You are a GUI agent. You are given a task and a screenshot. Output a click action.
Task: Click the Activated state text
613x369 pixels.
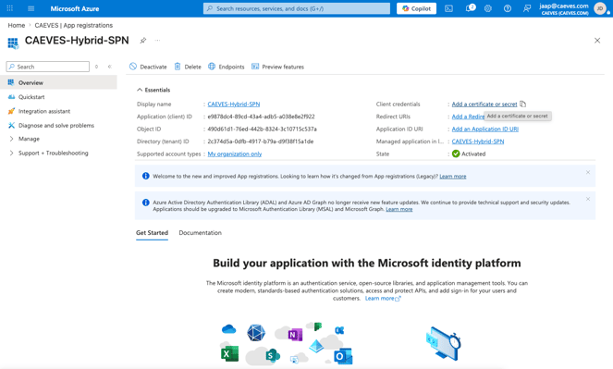coord(473,154)
